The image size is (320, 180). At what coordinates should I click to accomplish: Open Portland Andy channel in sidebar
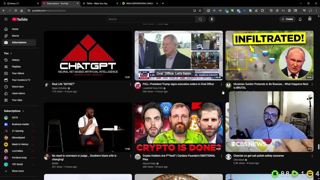[x=19, y=158]
